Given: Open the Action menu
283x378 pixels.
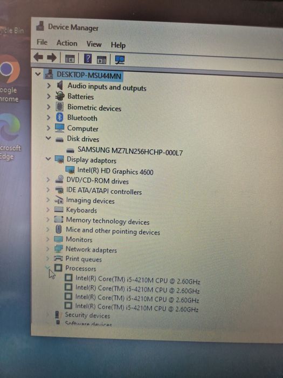Looking at the screenshot, I should click(x=67, y=43).
